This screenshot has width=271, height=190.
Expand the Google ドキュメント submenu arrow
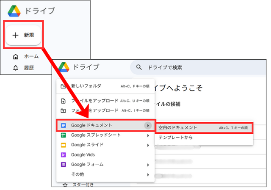click(148, 125)
